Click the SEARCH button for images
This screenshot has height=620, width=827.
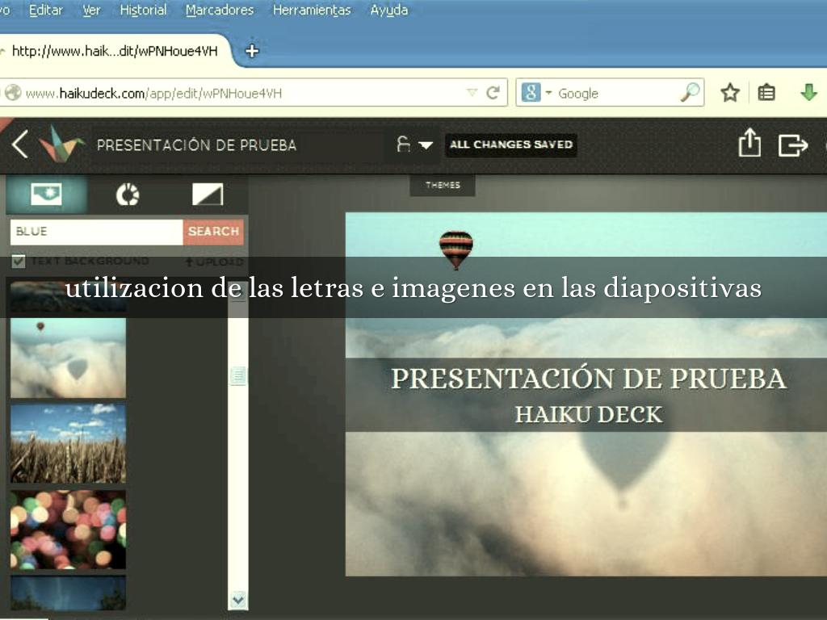[x=213, y=232]
